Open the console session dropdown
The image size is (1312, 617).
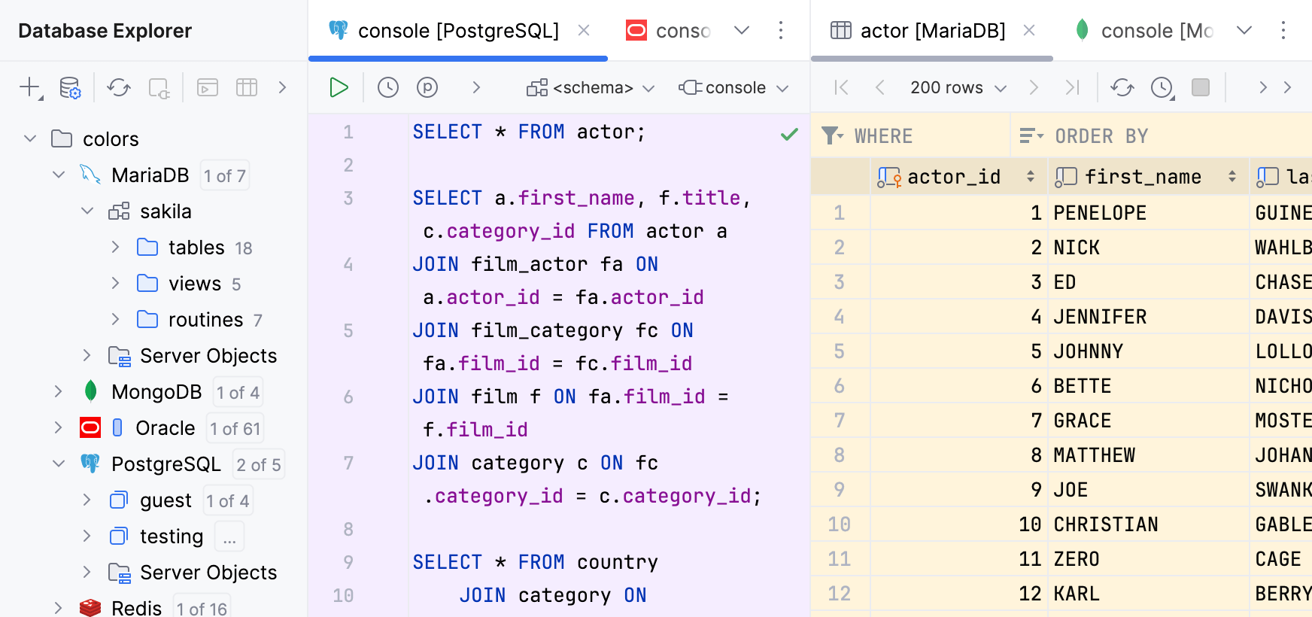click(733, 88)
